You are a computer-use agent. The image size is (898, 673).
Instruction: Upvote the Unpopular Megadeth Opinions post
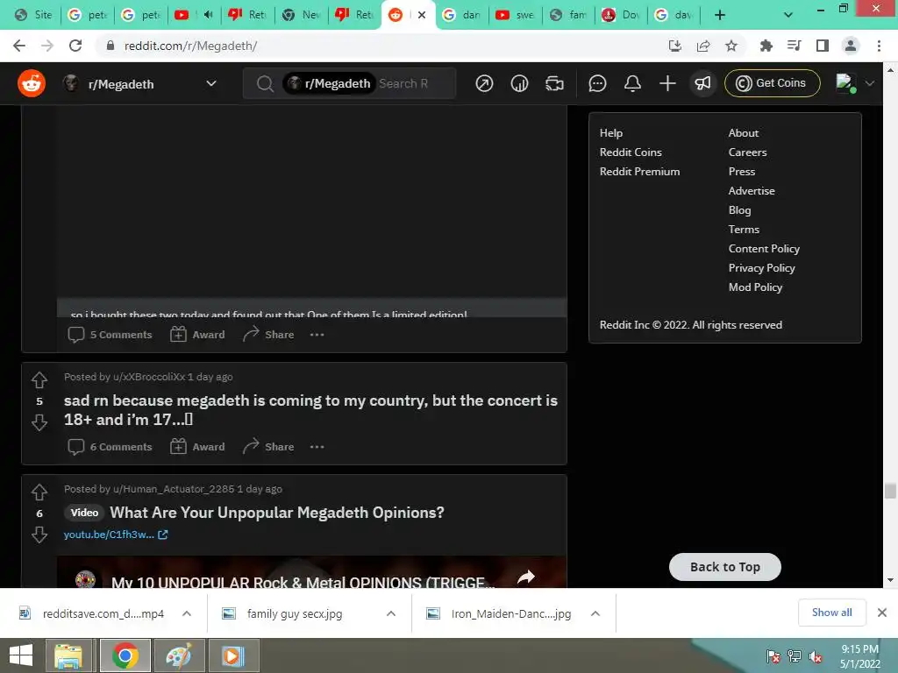(39, 492)
